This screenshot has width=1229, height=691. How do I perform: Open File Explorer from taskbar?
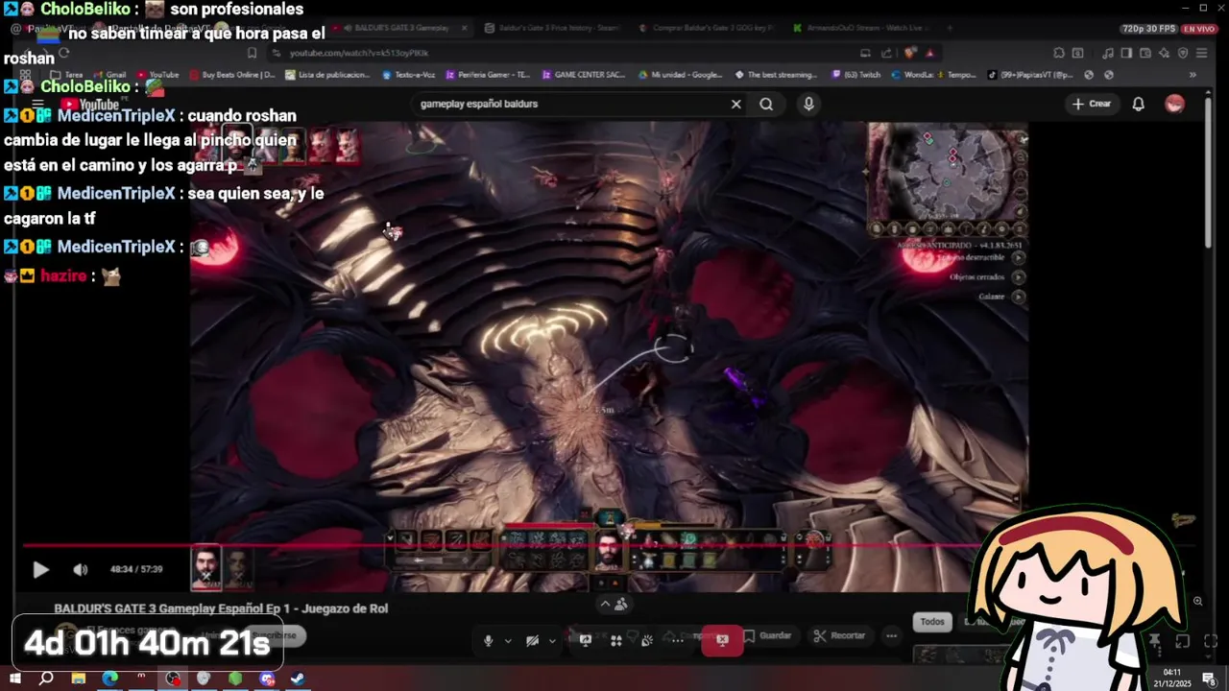point(78,679)
